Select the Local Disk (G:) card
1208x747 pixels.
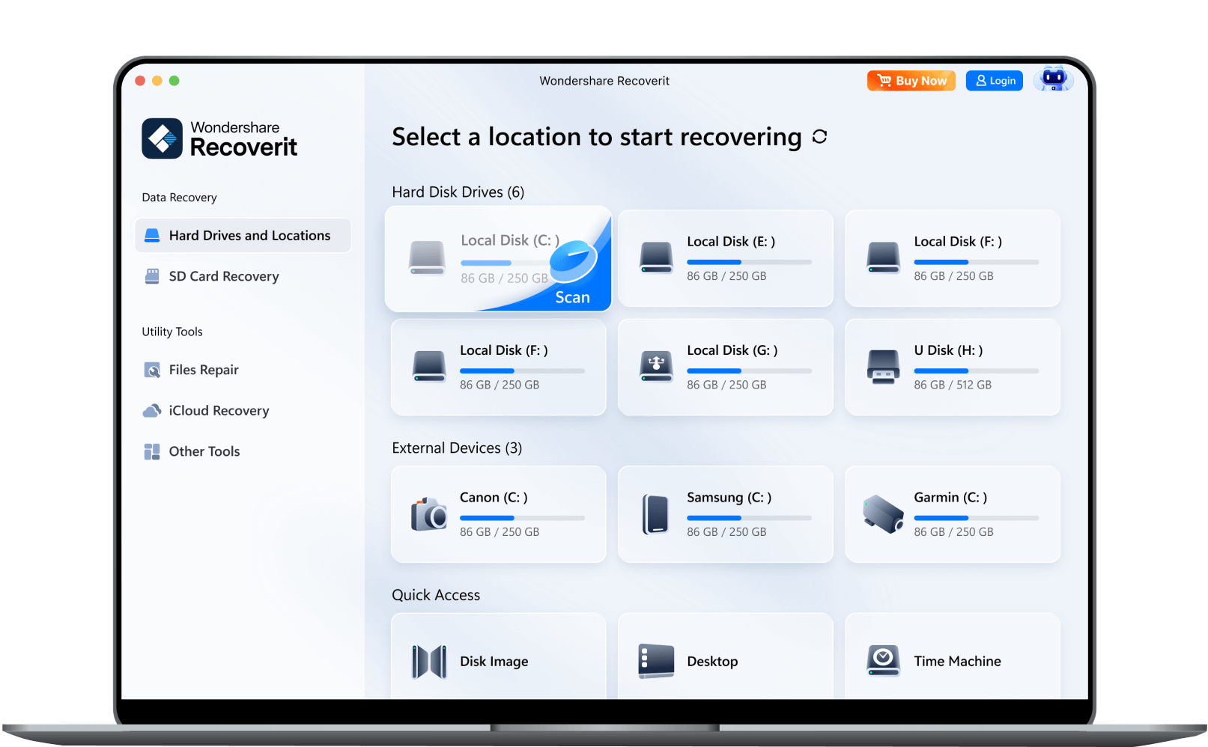pos(725,367)
